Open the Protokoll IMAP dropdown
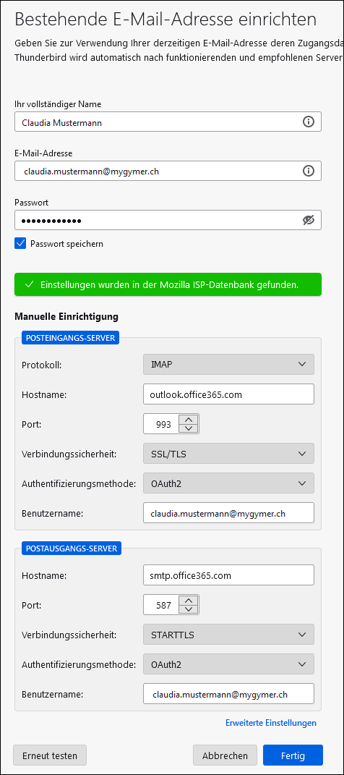The width and height of the screenshot is (344, 775). pos(228,364)
